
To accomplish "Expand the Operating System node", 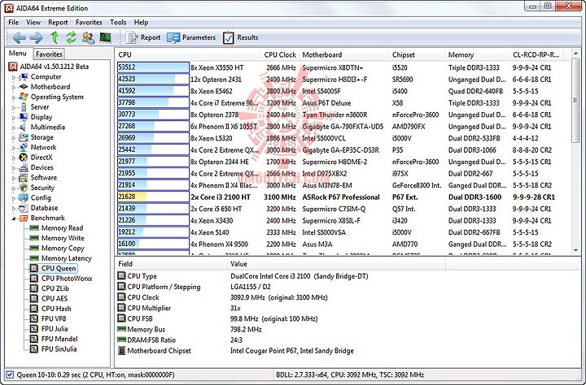I will (14, 97).
